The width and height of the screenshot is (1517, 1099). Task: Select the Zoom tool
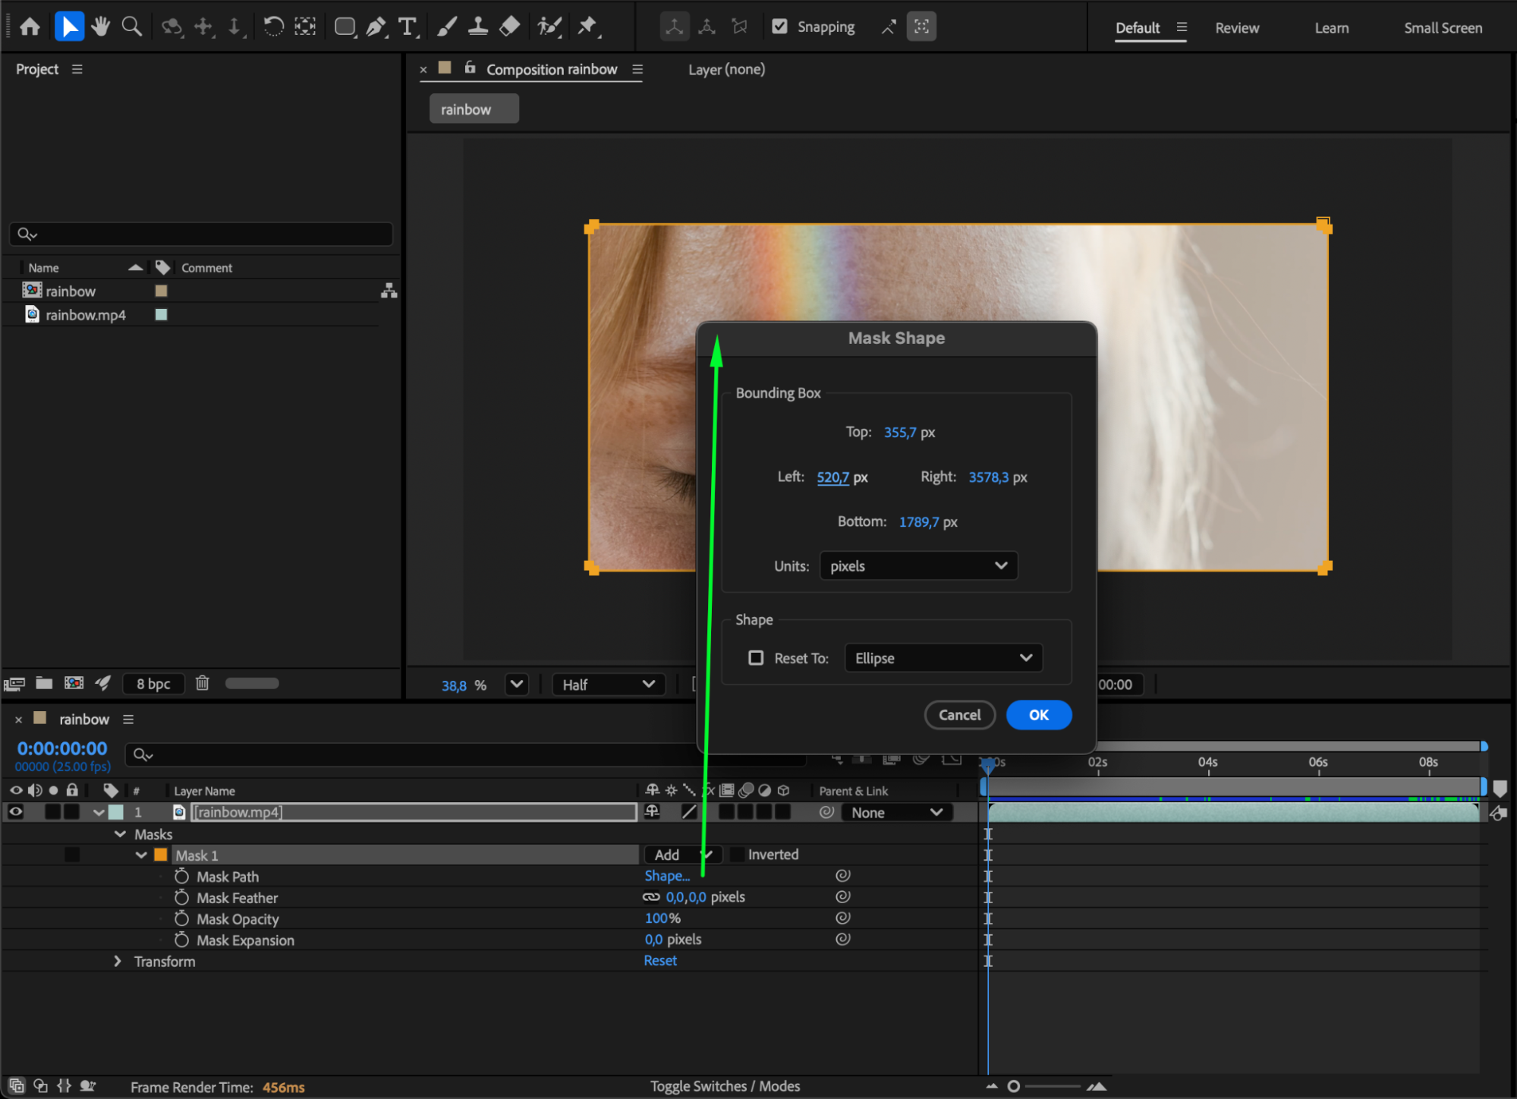(132, 27)
